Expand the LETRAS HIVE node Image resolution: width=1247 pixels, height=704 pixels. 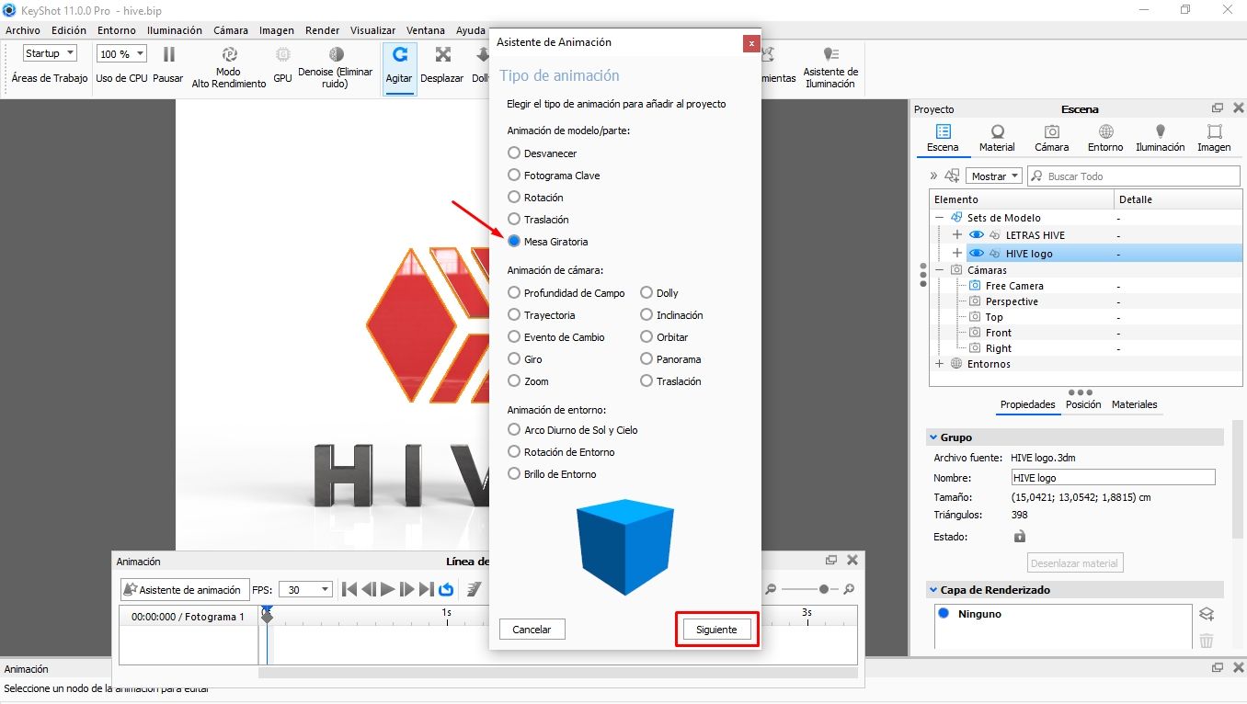pyautogui.click(x=956, y=235)
